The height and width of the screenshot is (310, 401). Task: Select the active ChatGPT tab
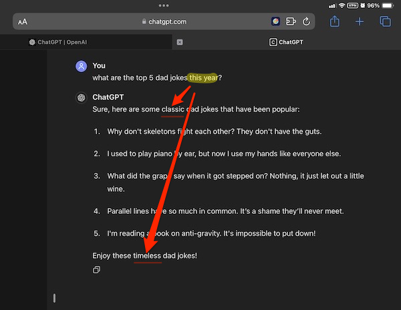(286, 42)
